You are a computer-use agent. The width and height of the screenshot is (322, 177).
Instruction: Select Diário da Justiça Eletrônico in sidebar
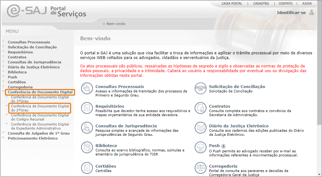[x=34, y=67]
